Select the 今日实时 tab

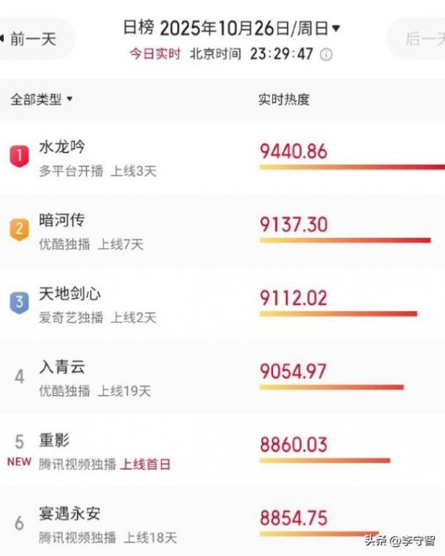click(x=155, y=55)
